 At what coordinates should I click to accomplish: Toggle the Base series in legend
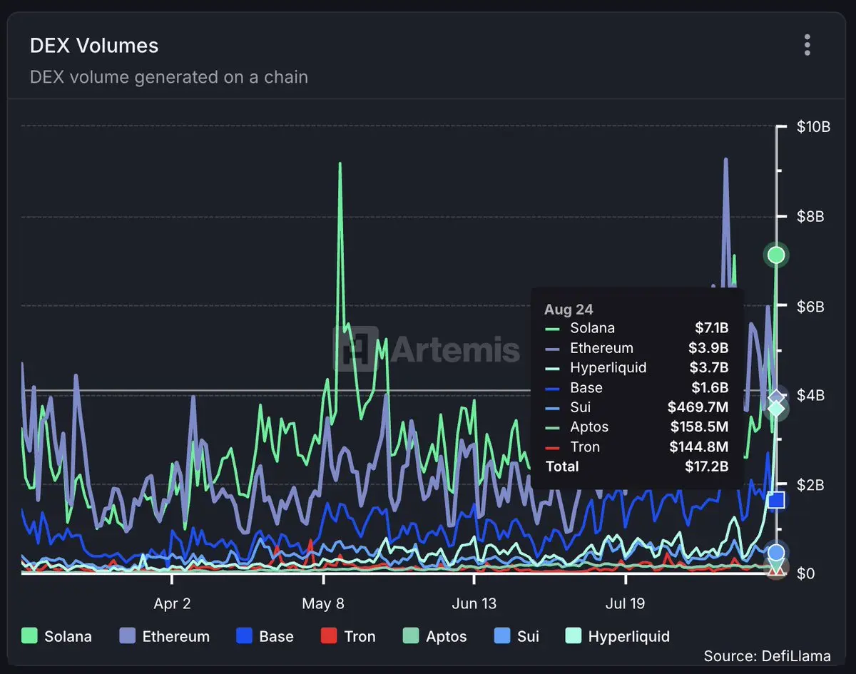[265, 636]
